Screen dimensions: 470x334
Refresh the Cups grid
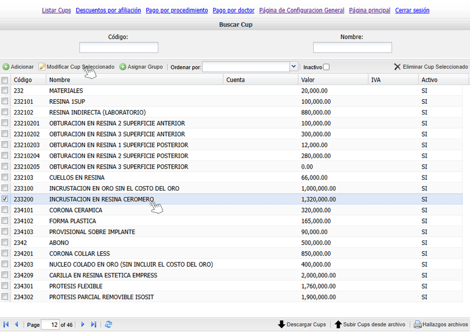tap(108, 324)
